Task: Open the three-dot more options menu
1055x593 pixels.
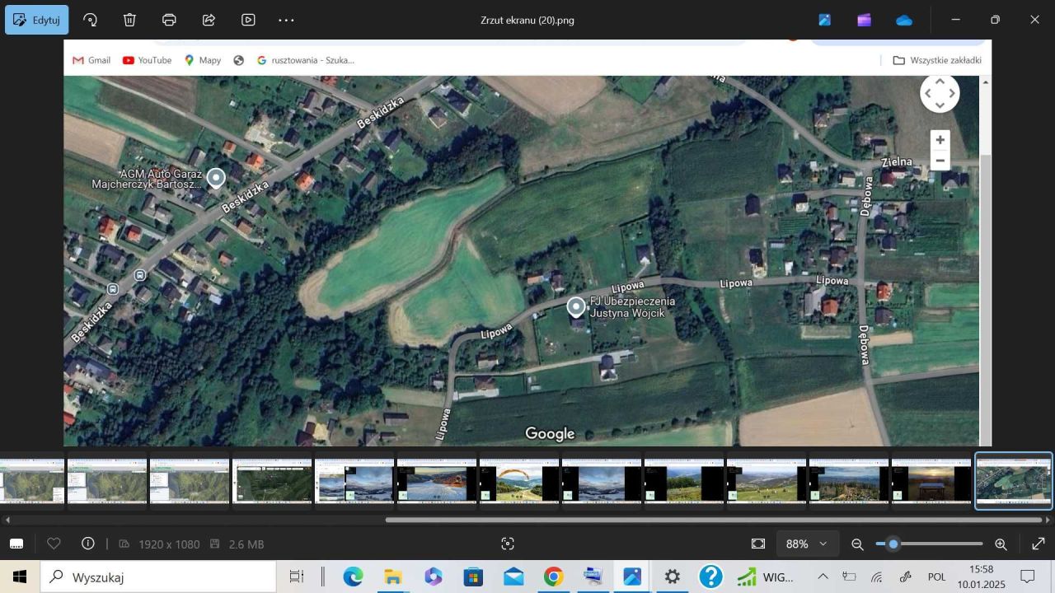Action: point(286,20)
